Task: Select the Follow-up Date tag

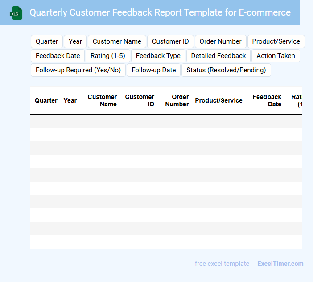Action: 153,70
